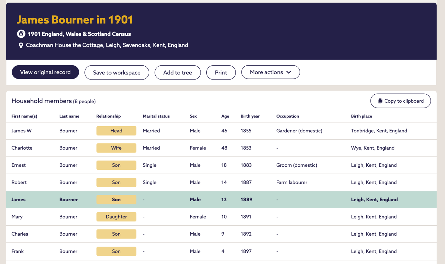Image resolution: width=445 pixels, height=264 pixels.
Task: Click Female in Mary's row
Action: pos(198,217)
